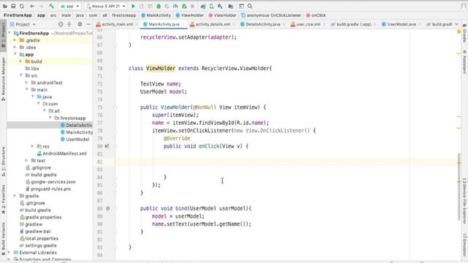Click the Sync Project with Gradle Files icon
The image size is (468, 263).
(203, 6)
